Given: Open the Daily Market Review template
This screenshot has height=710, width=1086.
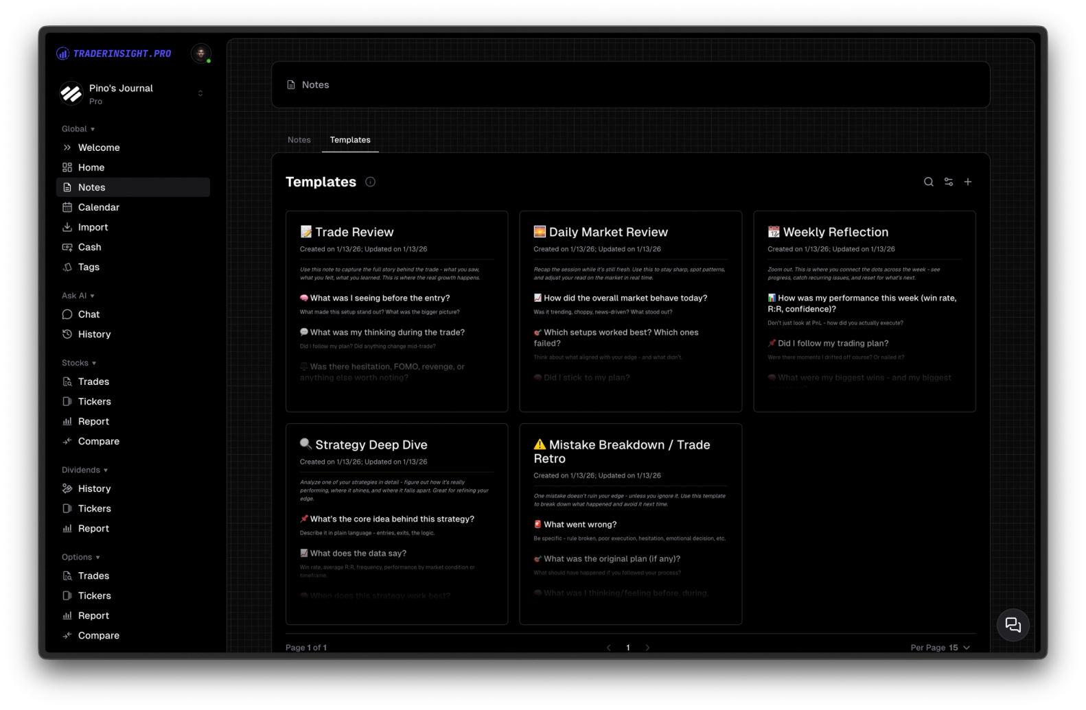Looking at the screenshot, I should pyautogui.click(x=631, y=311).
